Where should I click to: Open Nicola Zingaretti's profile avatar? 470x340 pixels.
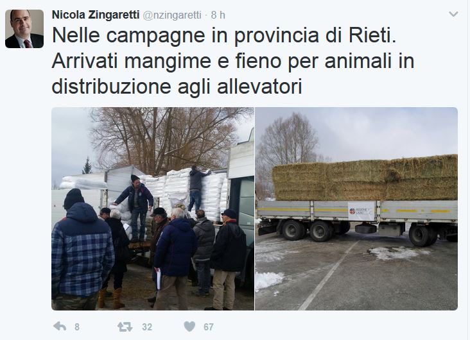pyautogui.click(x=24, y=29)
